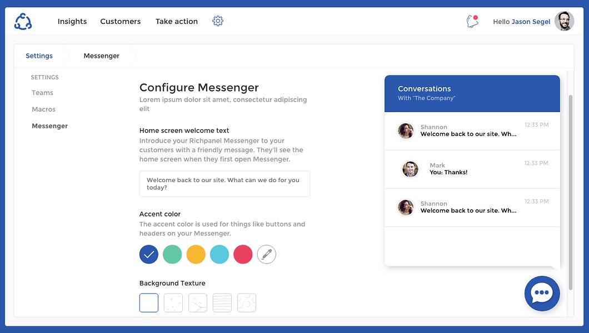589x333 pixels.
Task: Open the Take action menu
Action: [177, 22]
